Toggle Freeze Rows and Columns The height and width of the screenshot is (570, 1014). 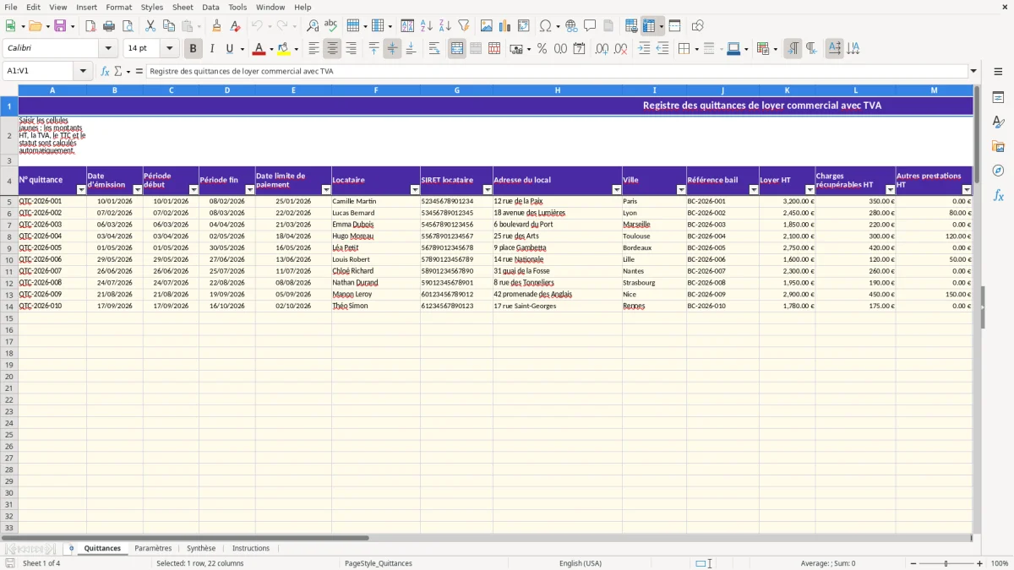click(650, 26)
